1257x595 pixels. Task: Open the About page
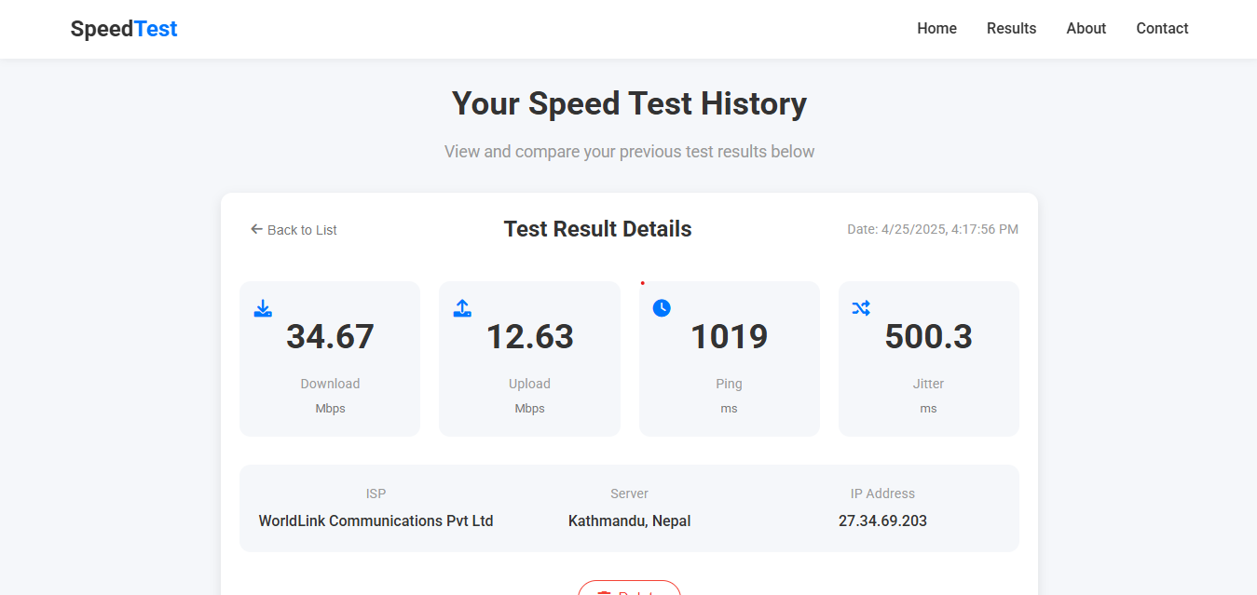[x=1086, y=28]
